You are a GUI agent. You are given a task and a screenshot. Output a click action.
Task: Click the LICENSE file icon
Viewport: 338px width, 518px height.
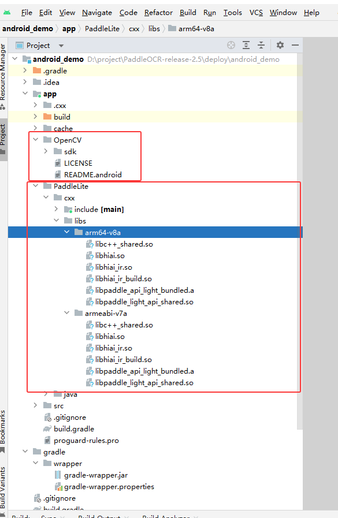pyautogui.click(x=58, y=163)
